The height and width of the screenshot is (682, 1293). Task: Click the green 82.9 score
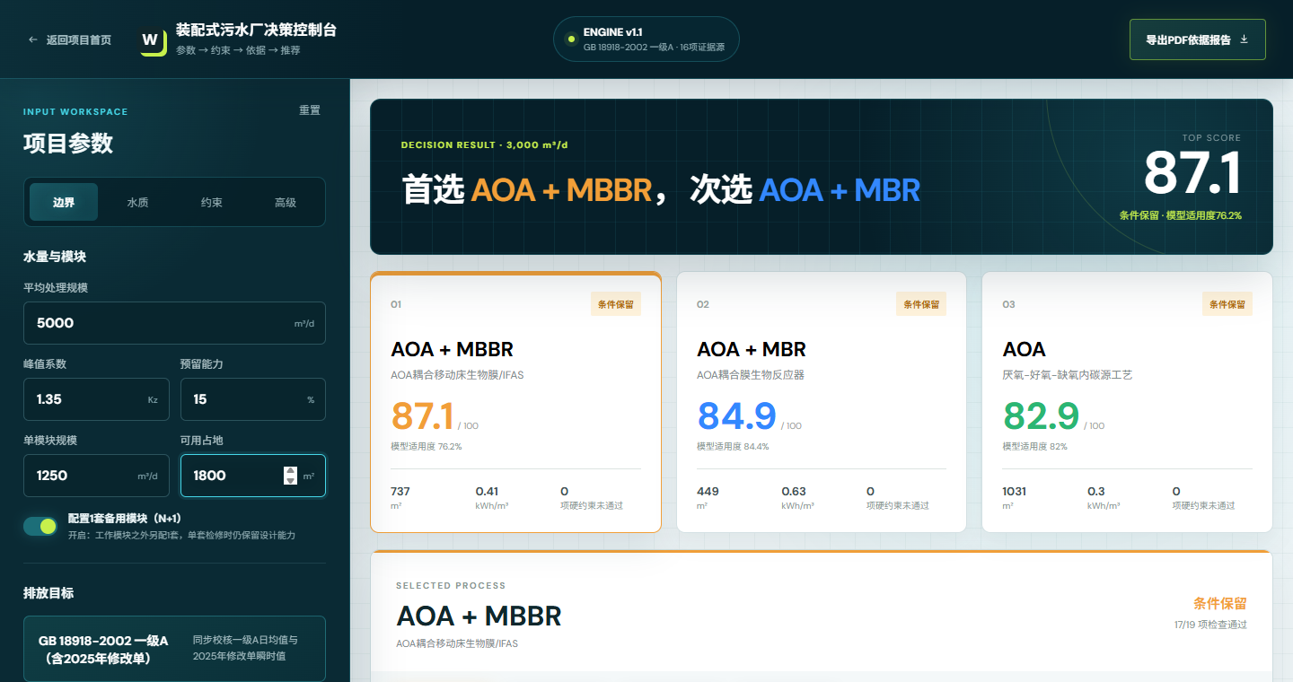coord(1042,416)
